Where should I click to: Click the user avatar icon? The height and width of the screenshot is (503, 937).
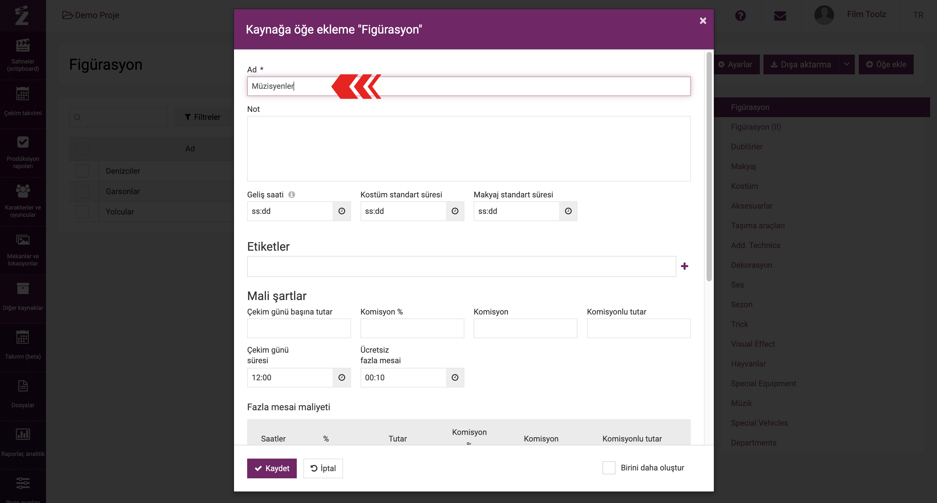click(824, 15)
